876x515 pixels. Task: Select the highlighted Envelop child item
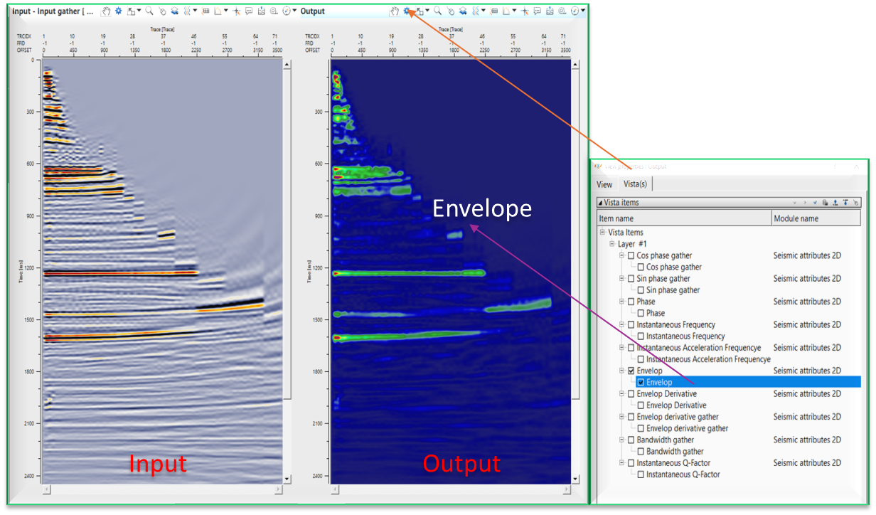(659, 382)
